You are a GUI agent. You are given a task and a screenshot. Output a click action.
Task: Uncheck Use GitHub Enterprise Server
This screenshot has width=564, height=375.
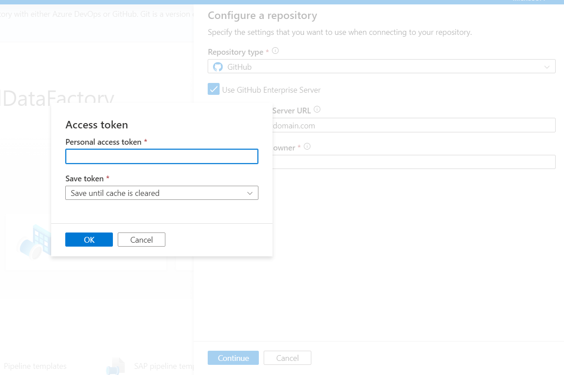[x=213, y=89]
